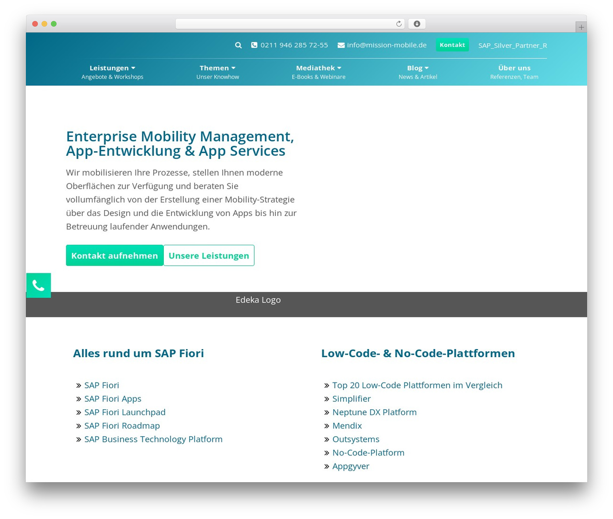Viewport: 613px width, 519px height.
Task: Click info@mission-mobile.de email link
Action: click(x=386, y=45)
